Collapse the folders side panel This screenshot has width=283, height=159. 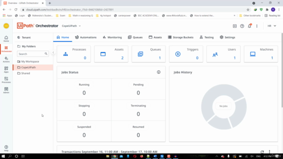coord(53,53)
